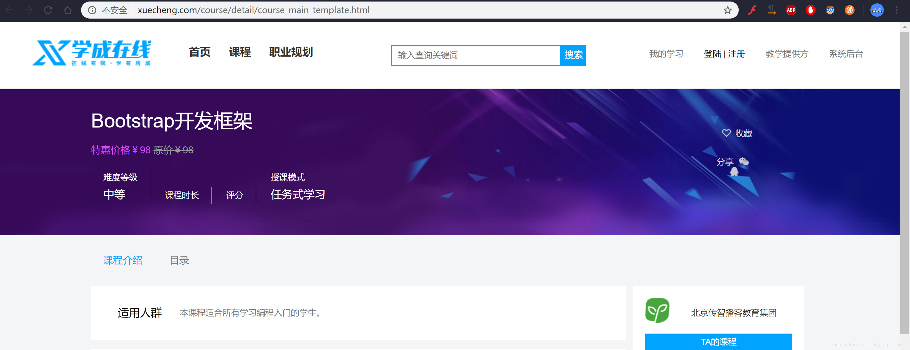The width and height of the screenshot is (910, 350).
Task: Click into the keyword search input field
Action: (475, 55)
